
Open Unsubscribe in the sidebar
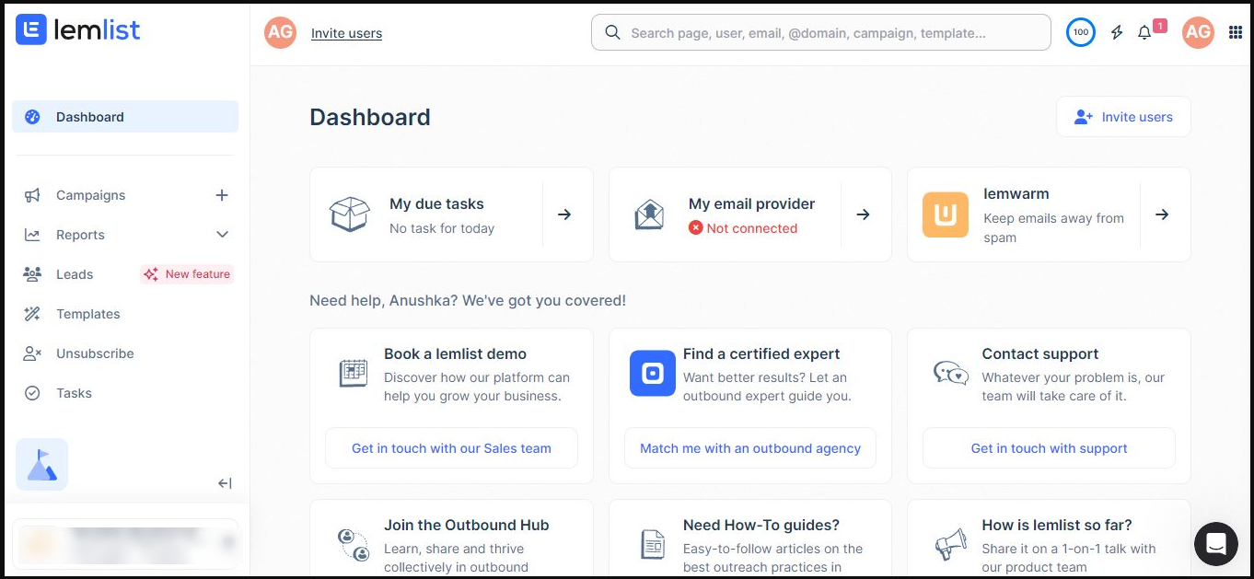tap(95, 353)
